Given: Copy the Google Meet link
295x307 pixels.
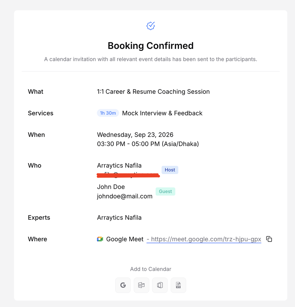Looking at the screenshot, I should click(x=269, y=239).
